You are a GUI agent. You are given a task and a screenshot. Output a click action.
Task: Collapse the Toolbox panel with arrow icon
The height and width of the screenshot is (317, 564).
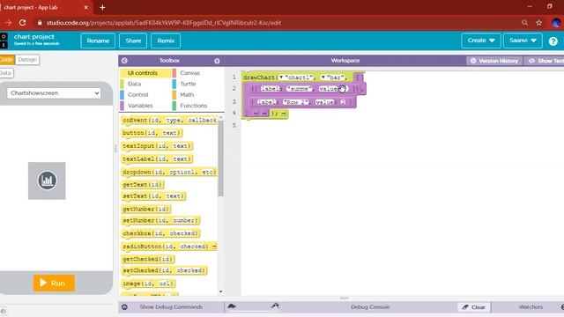[x=124, y=61]
